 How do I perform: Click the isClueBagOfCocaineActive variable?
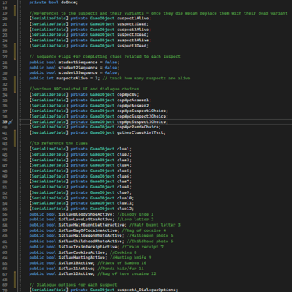(x=88, y=230)
